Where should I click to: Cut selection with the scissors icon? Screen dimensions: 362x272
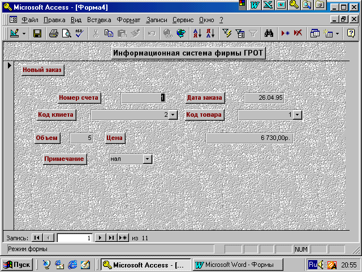click(96, 34)
